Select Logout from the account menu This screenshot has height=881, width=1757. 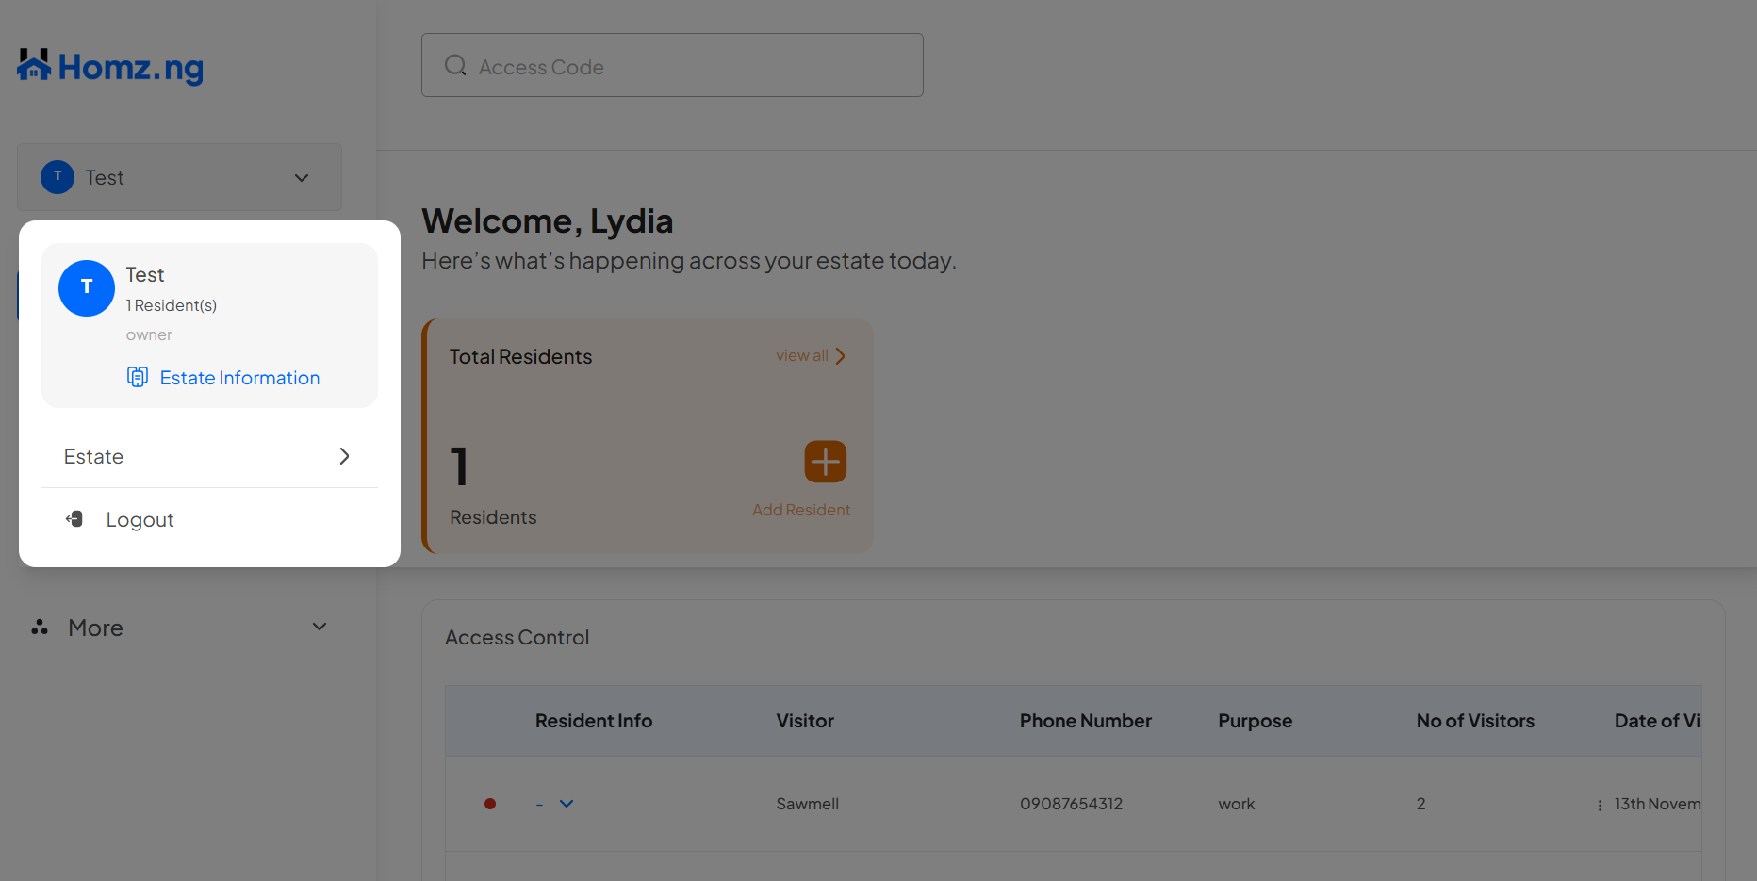tap(140, 518)
